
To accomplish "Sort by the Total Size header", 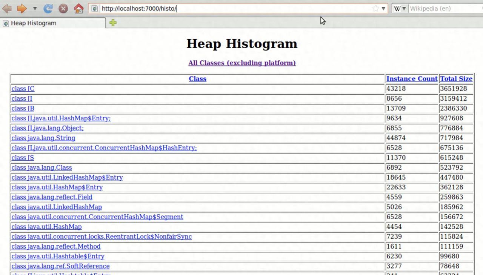I will click(456, 79).
